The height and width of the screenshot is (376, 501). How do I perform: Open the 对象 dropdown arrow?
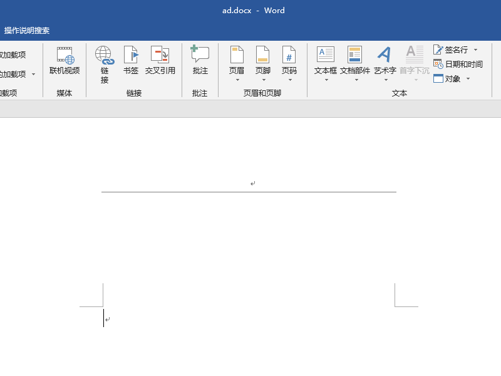(x=468, y=79)
